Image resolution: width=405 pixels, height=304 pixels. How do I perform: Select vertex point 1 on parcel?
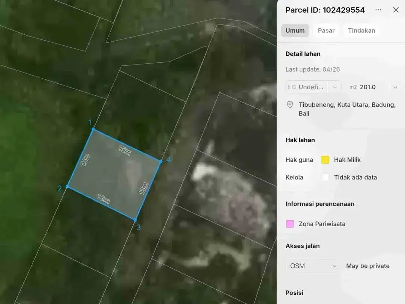[93, 129]
